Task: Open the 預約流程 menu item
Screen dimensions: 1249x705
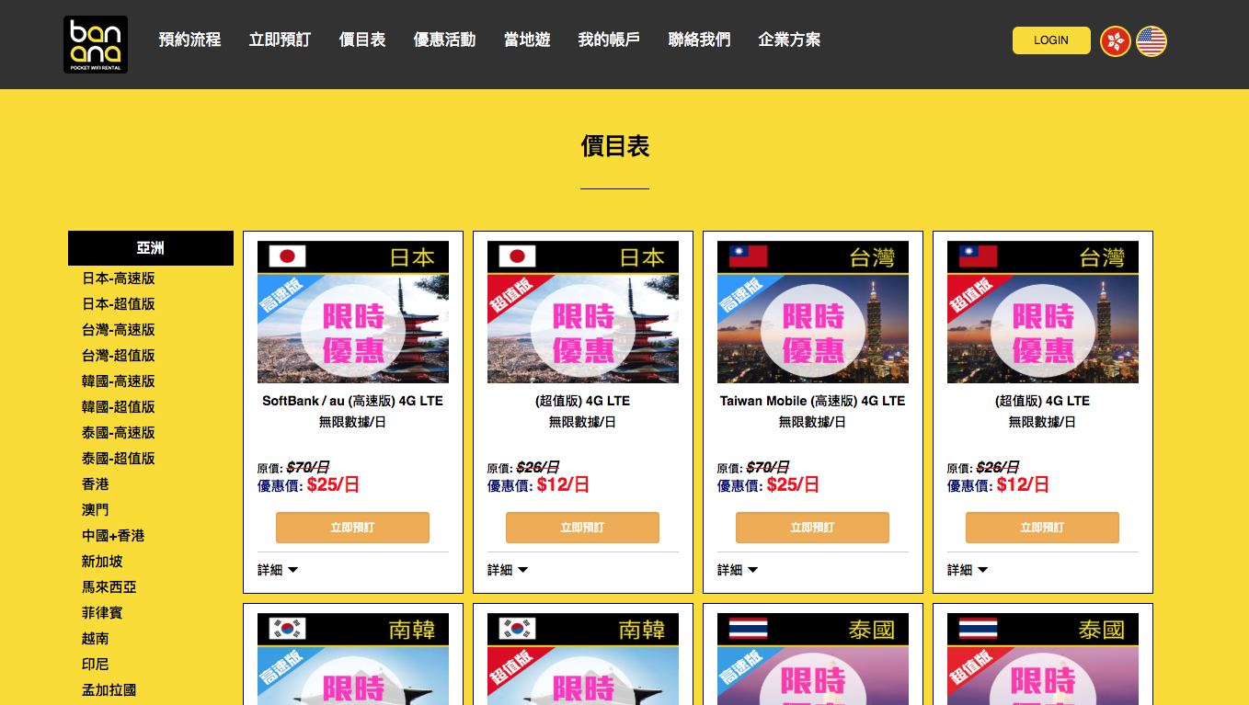Action: [189, 40]
